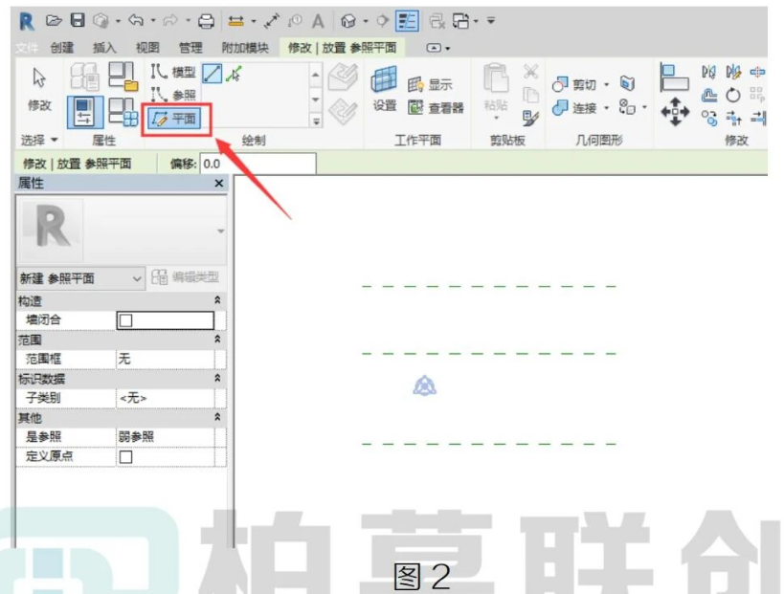Select the Reference line tool
The width and height of the screenshot is (784, 594).
173,95
